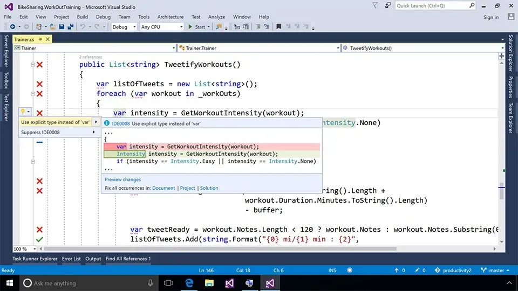Screen dimensions: 518x291
Task: Open the Analyze menu
Action: [217, 17]
